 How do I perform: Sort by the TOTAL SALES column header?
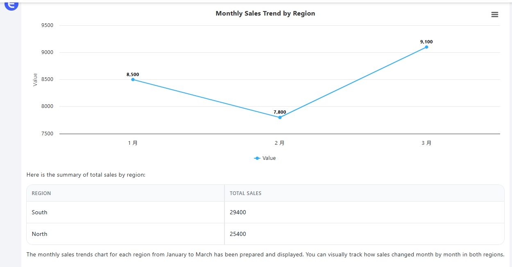click(x=245, y=193)
